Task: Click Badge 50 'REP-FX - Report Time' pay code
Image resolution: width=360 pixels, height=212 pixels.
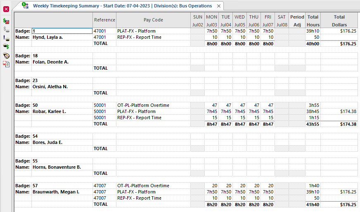Action: pos(140,118)
